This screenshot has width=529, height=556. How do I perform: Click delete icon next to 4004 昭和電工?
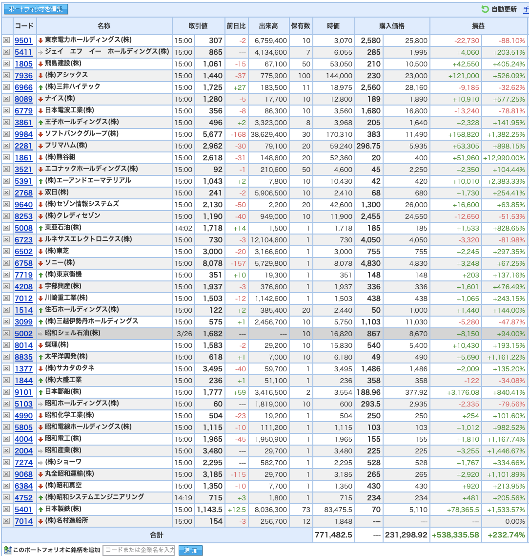pyautogui.click(x=6, y=439)
